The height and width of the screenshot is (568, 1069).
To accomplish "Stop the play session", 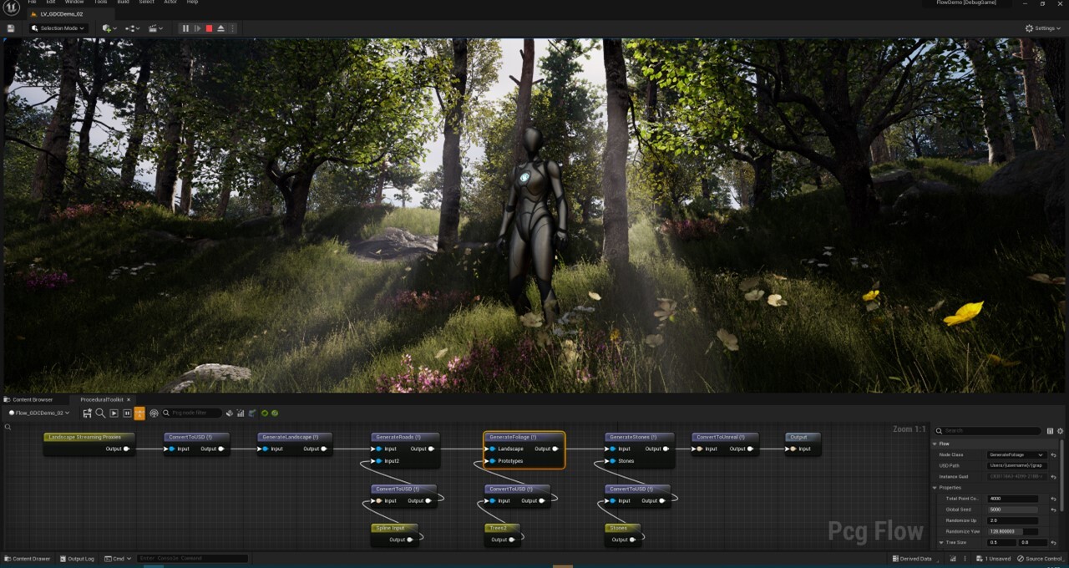I will [x=209, y=28].
